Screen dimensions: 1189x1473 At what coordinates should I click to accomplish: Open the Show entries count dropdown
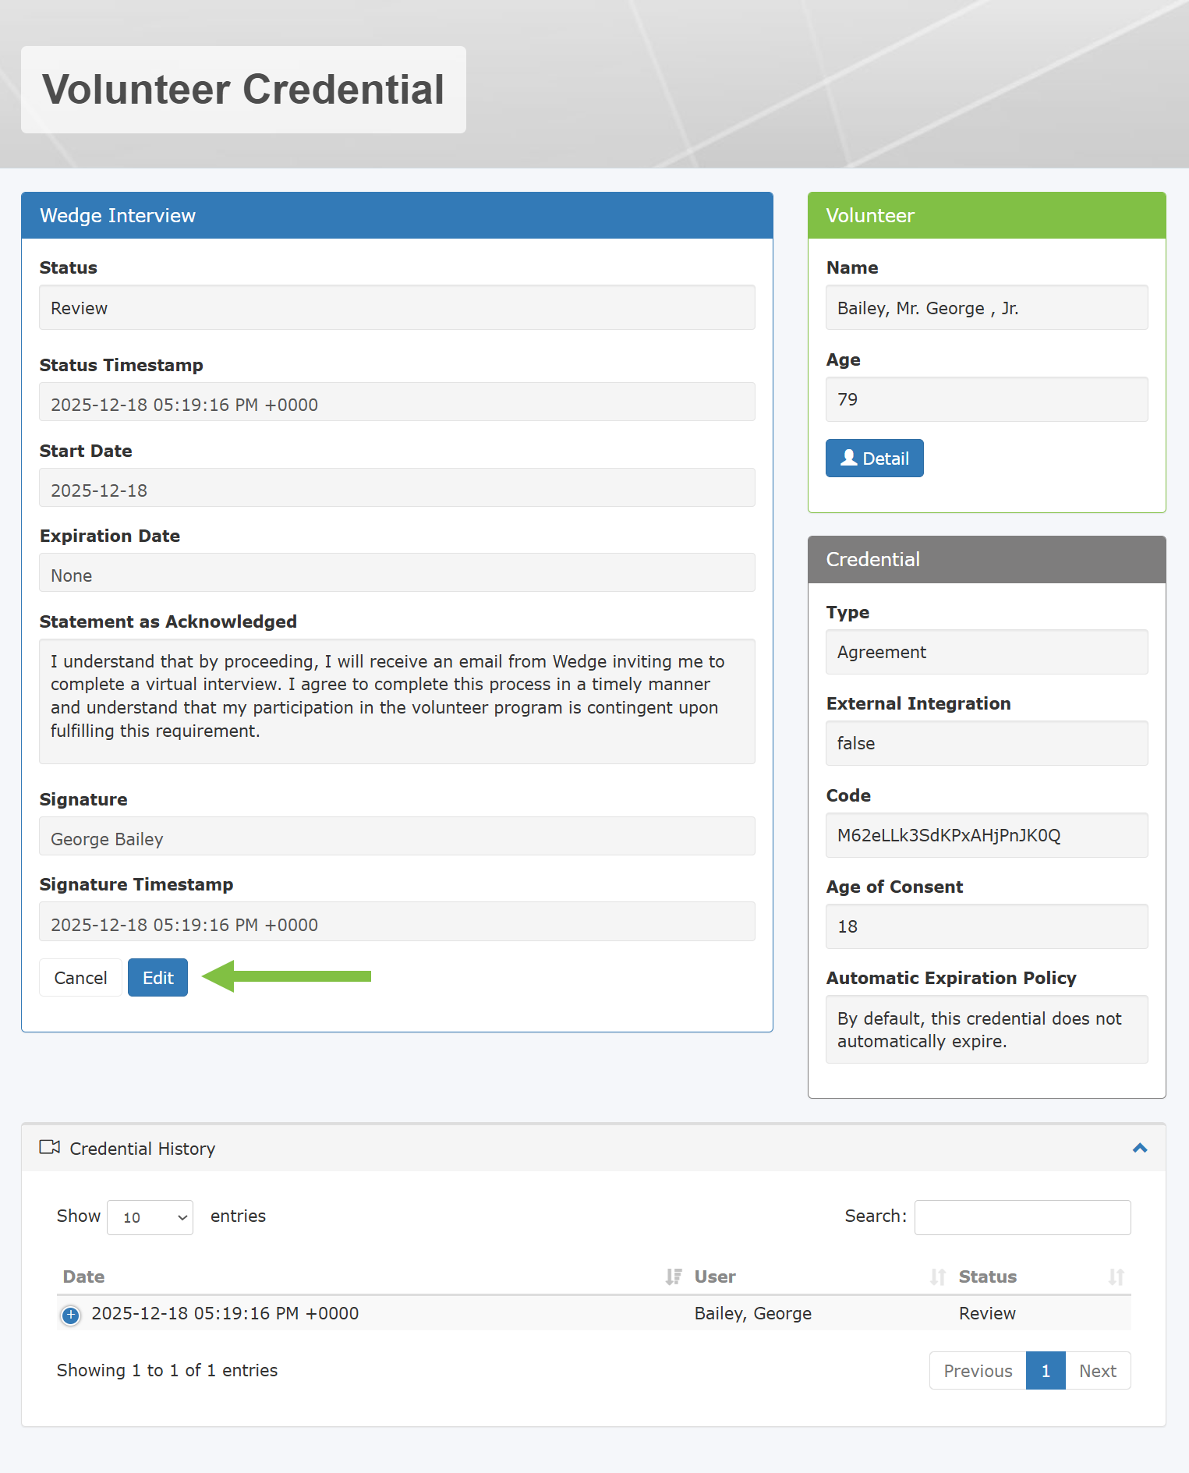click(x=150, y=1217)
